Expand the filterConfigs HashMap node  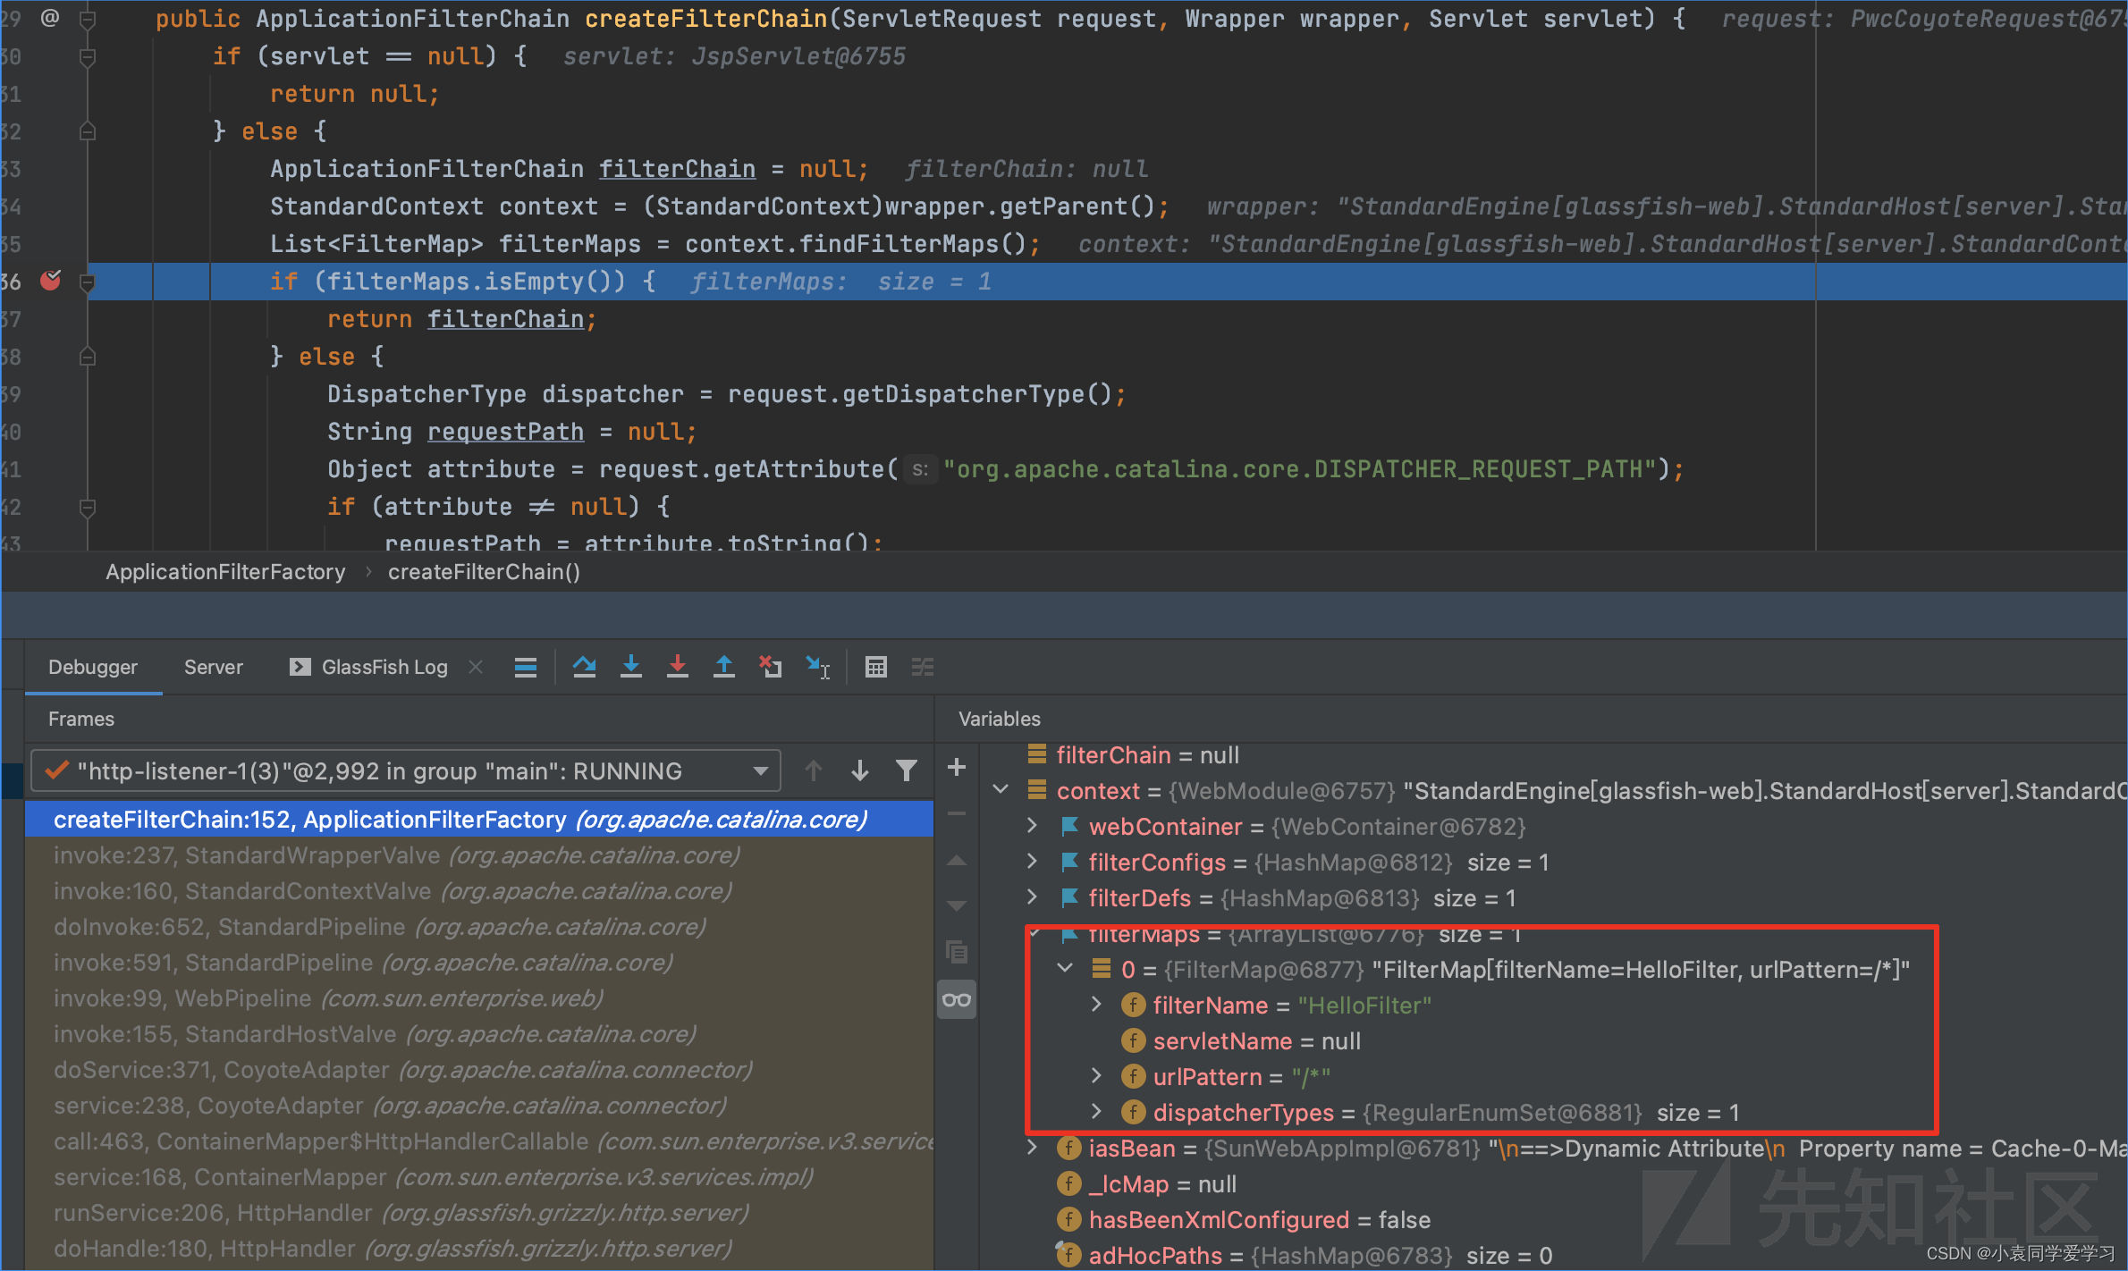click(x=1034, y=862)
